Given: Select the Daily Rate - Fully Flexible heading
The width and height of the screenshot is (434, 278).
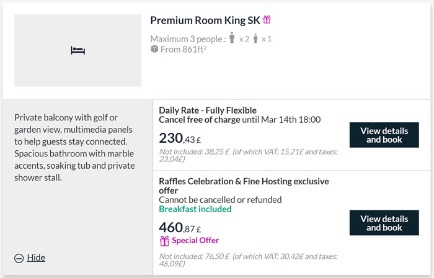Looking at the screenshot, I should [x=208, y=110].
